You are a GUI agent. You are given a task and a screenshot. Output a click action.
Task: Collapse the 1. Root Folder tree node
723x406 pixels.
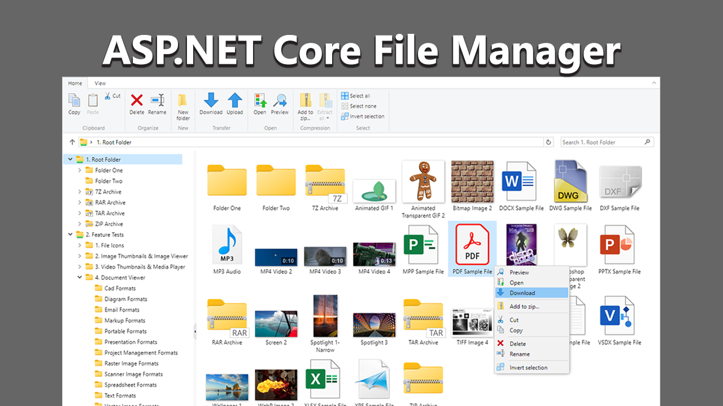(x=71, y=160)
